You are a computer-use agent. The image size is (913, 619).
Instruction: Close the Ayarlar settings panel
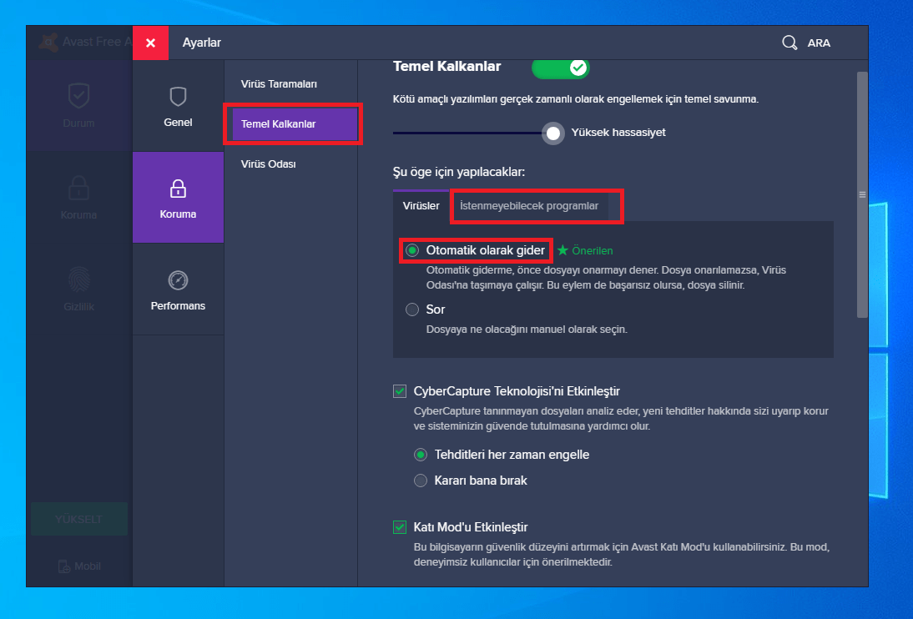pyautogui.click(x=150, y=43)
